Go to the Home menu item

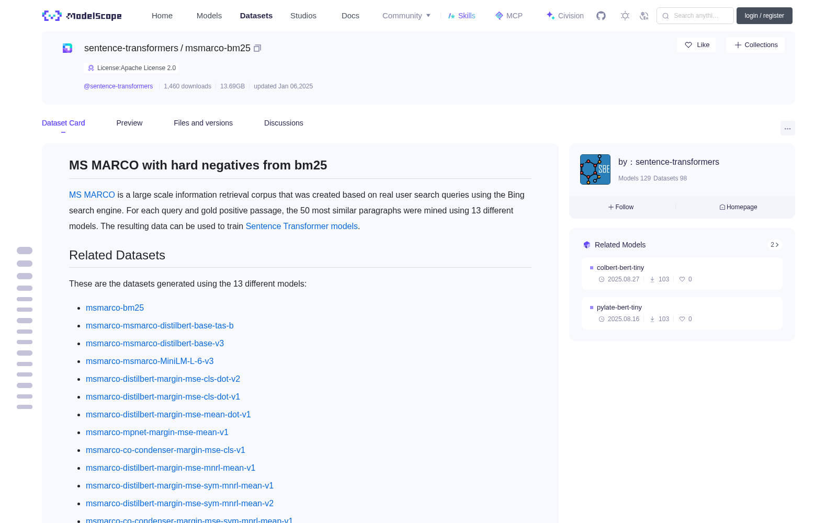[162, 16]
